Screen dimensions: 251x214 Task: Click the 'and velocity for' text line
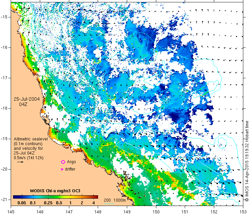[x=28, y=148]
